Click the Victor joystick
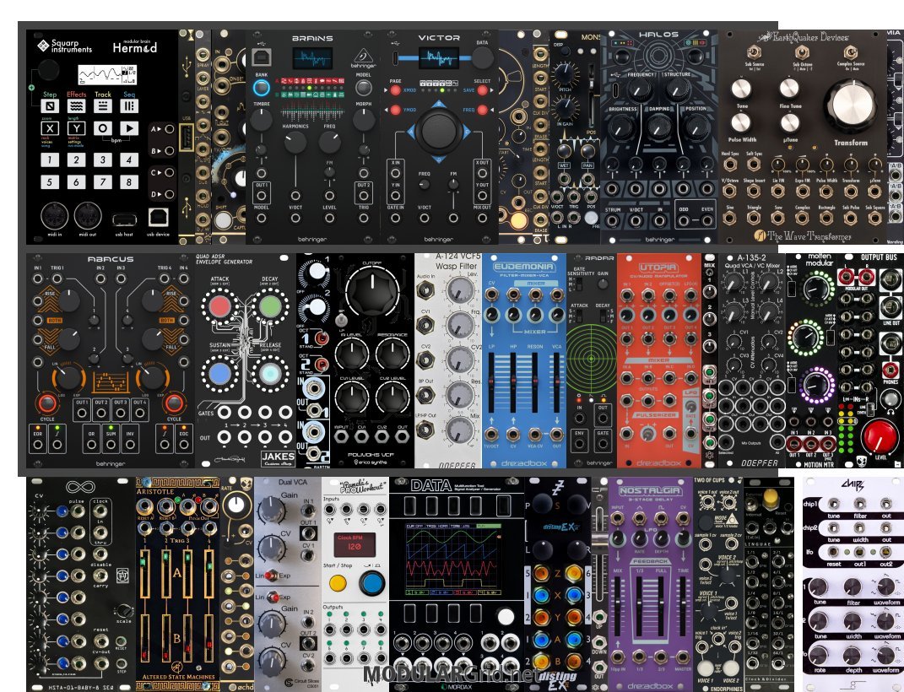This screenshot has width=904, height=692. tap(439, 132)
